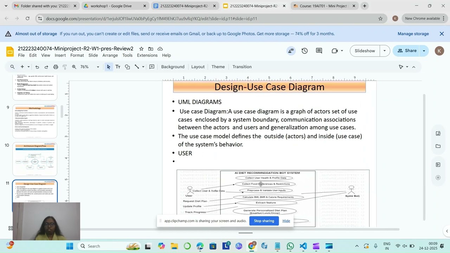
Task: Open the Arrange menu
Action: [110, 56]
